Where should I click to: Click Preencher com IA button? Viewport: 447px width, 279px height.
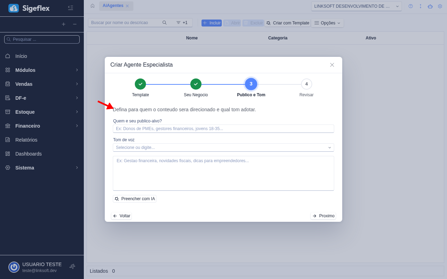coord(135,199)
